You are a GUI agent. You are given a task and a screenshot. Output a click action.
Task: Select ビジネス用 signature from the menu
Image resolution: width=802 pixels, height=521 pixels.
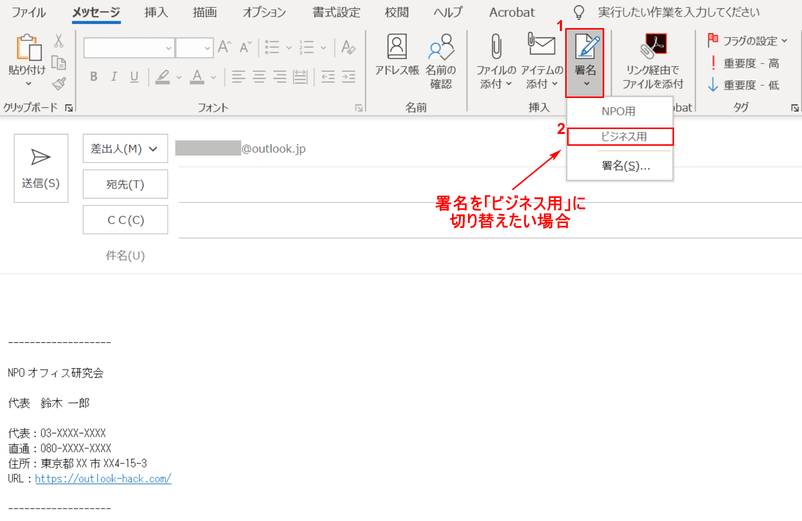[x=620, y=137]
